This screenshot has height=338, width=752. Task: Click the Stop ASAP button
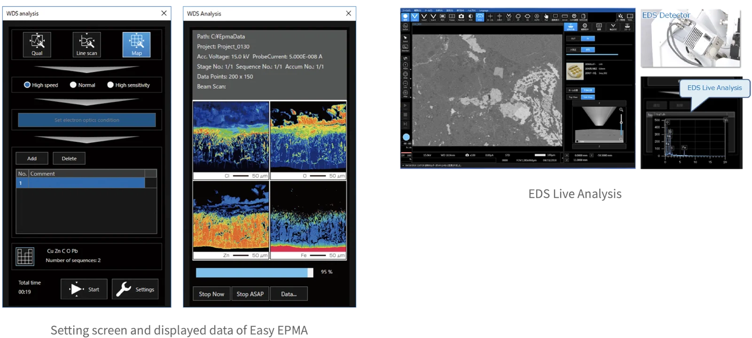[x=250, y=294]
